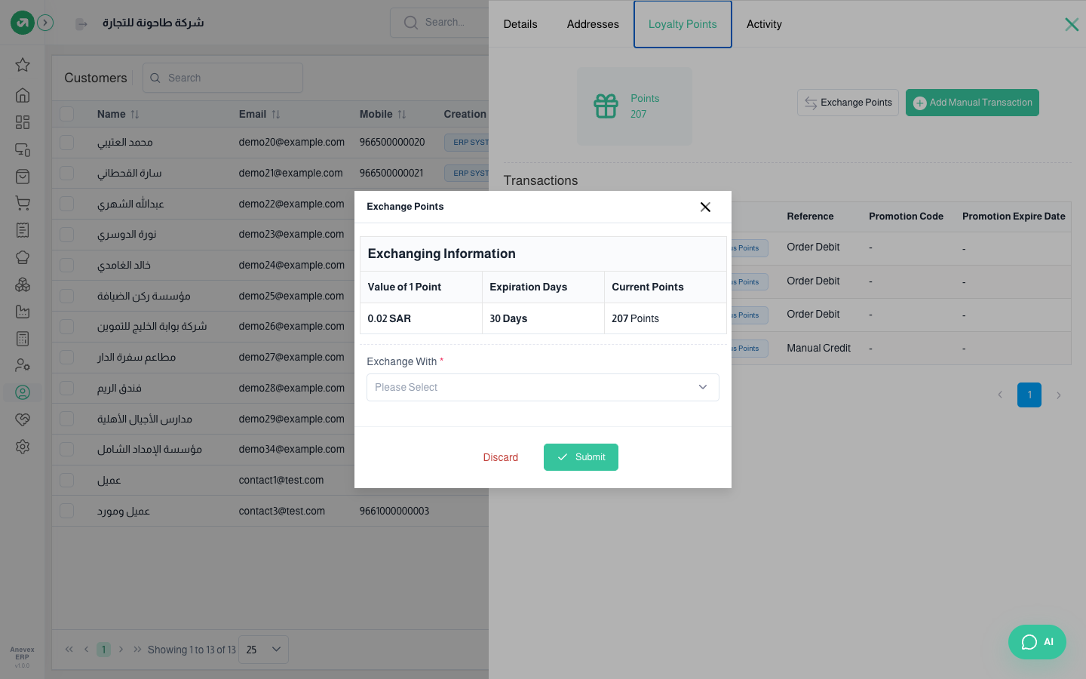Image resolution: width=1086 pixels, height=679 pixels.
Task: Select all customers header checkbox
Action: (67, 114)
